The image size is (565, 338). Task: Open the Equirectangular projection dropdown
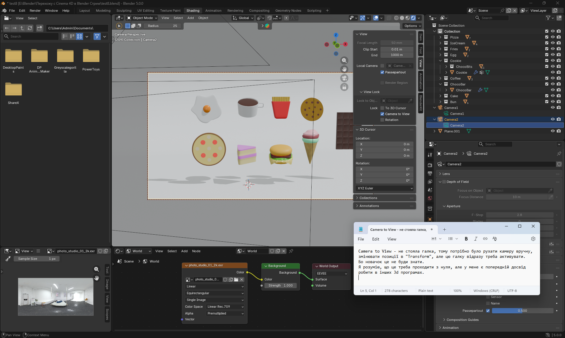point(215,293)
